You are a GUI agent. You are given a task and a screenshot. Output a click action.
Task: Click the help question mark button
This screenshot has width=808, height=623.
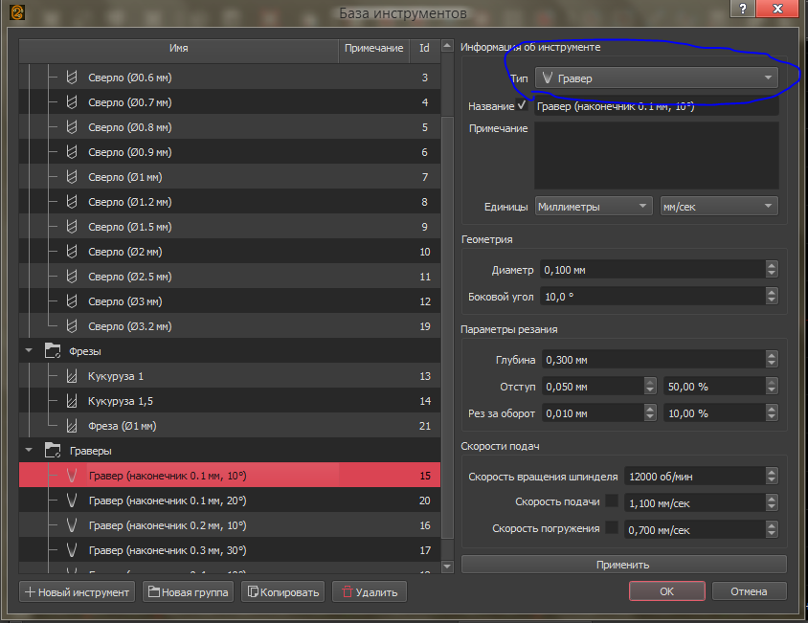(x=743, y=9)
